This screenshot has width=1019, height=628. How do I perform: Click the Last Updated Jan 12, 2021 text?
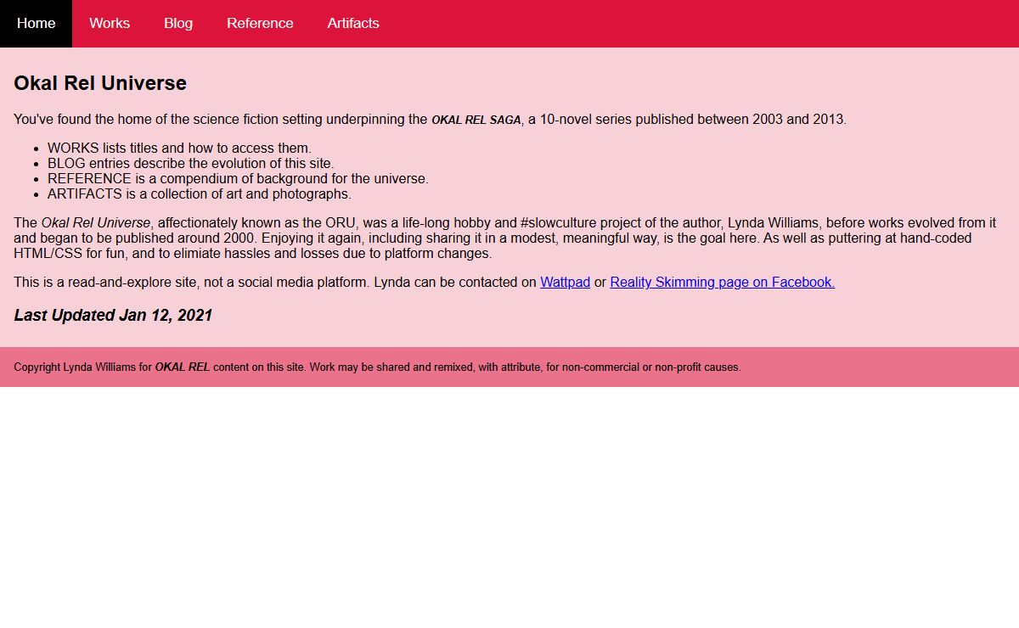click(113, 316)
